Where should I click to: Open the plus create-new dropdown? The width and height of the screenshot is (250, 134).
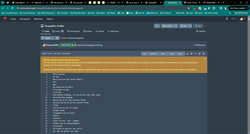pos(234,19)
